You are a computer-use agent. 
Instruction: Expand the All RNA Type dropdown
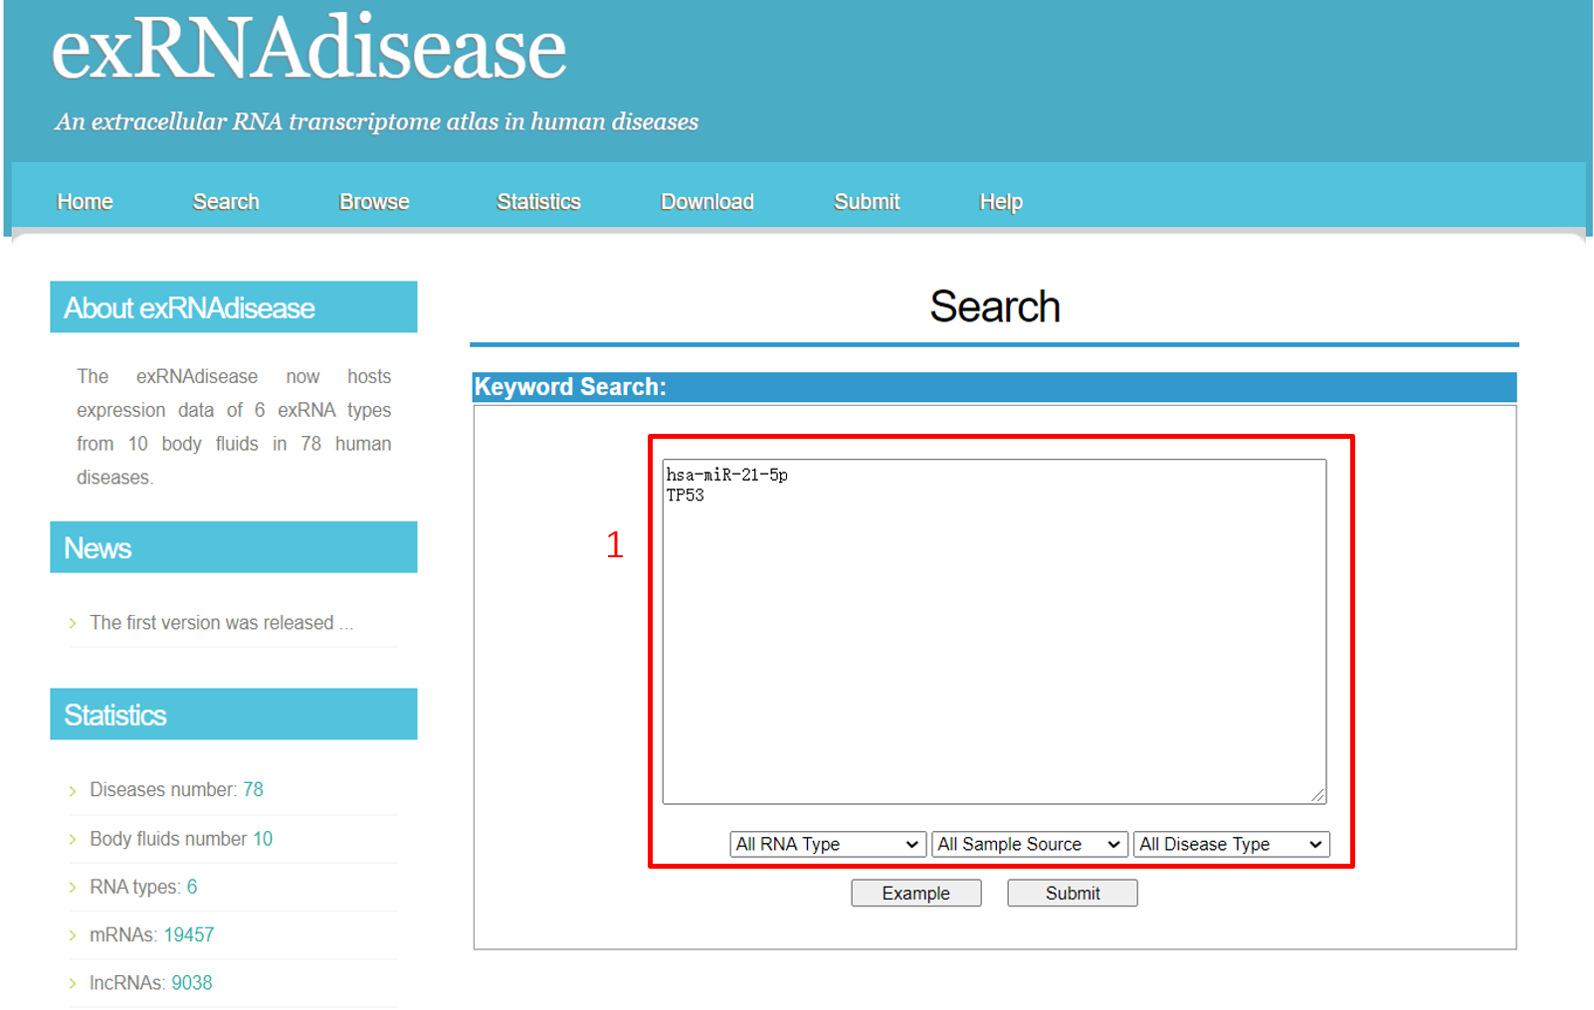point(827,844)
